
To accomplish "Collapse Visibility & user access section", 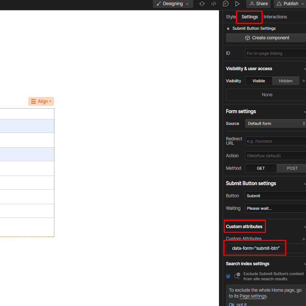I will [305, 69].
